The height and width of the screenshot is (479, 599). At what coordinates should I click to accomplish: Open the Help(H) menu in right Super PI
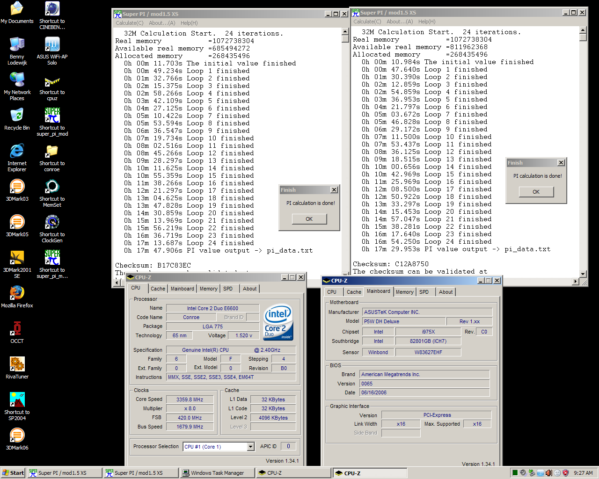tap(427, 22)
